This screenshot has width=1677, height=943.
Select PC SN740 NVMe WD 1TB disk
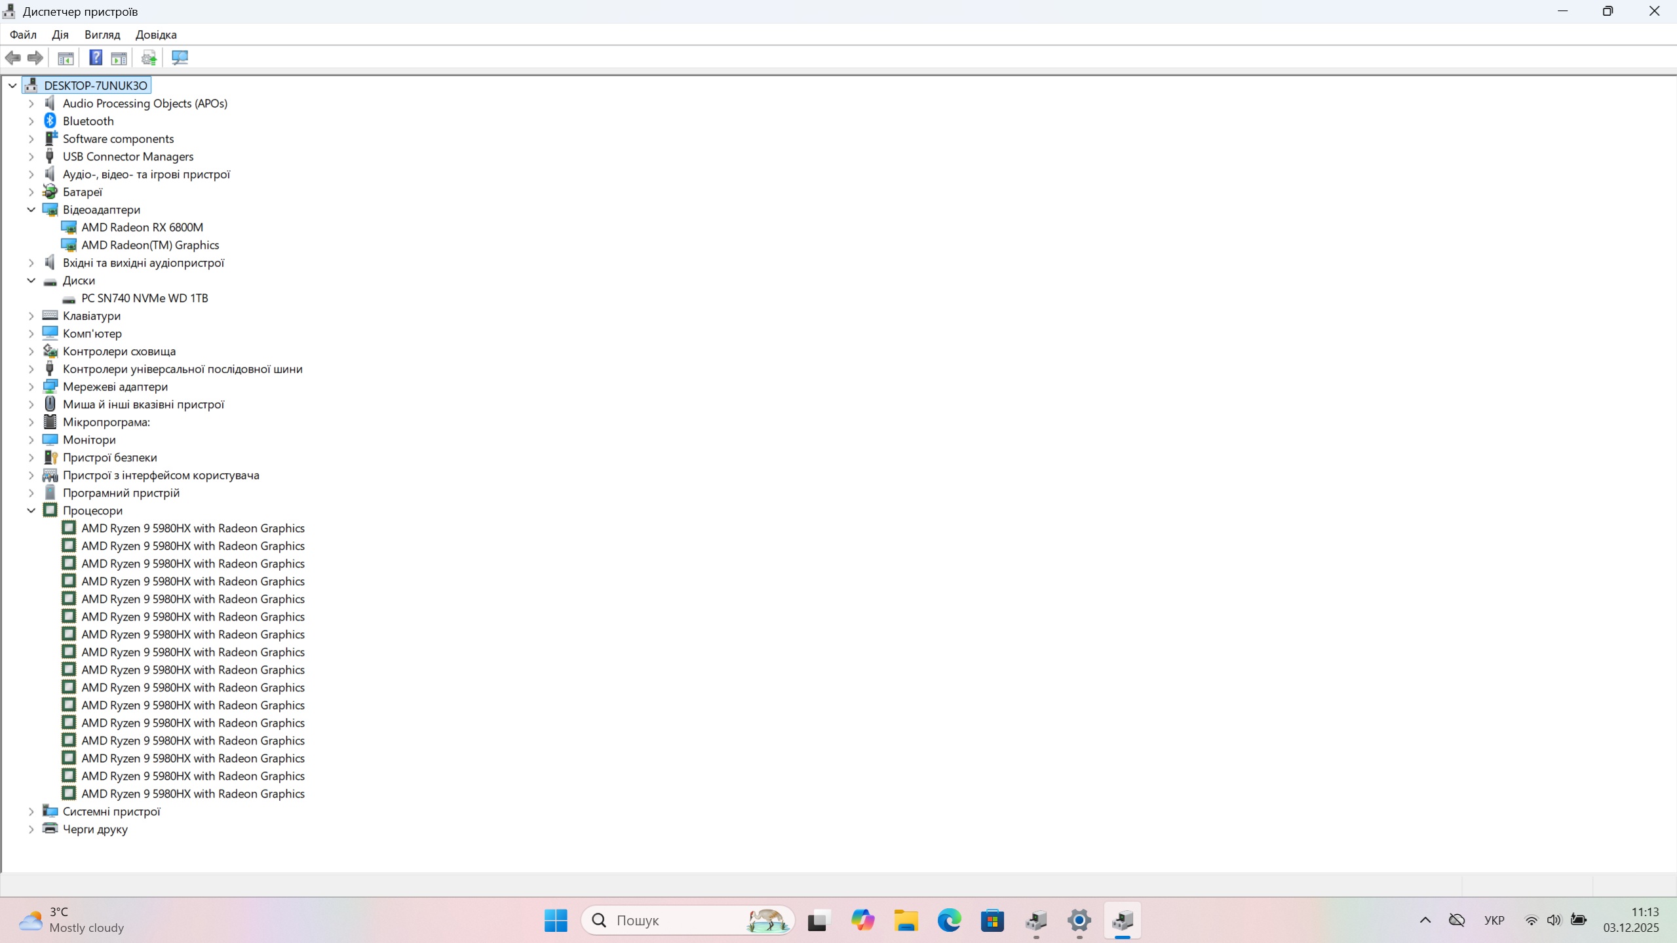(x=144, y=298)
